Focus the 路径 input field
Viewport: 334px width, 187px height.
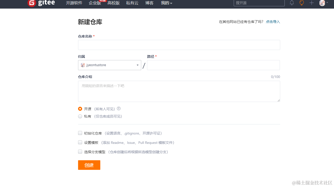[x=213, y=65]
